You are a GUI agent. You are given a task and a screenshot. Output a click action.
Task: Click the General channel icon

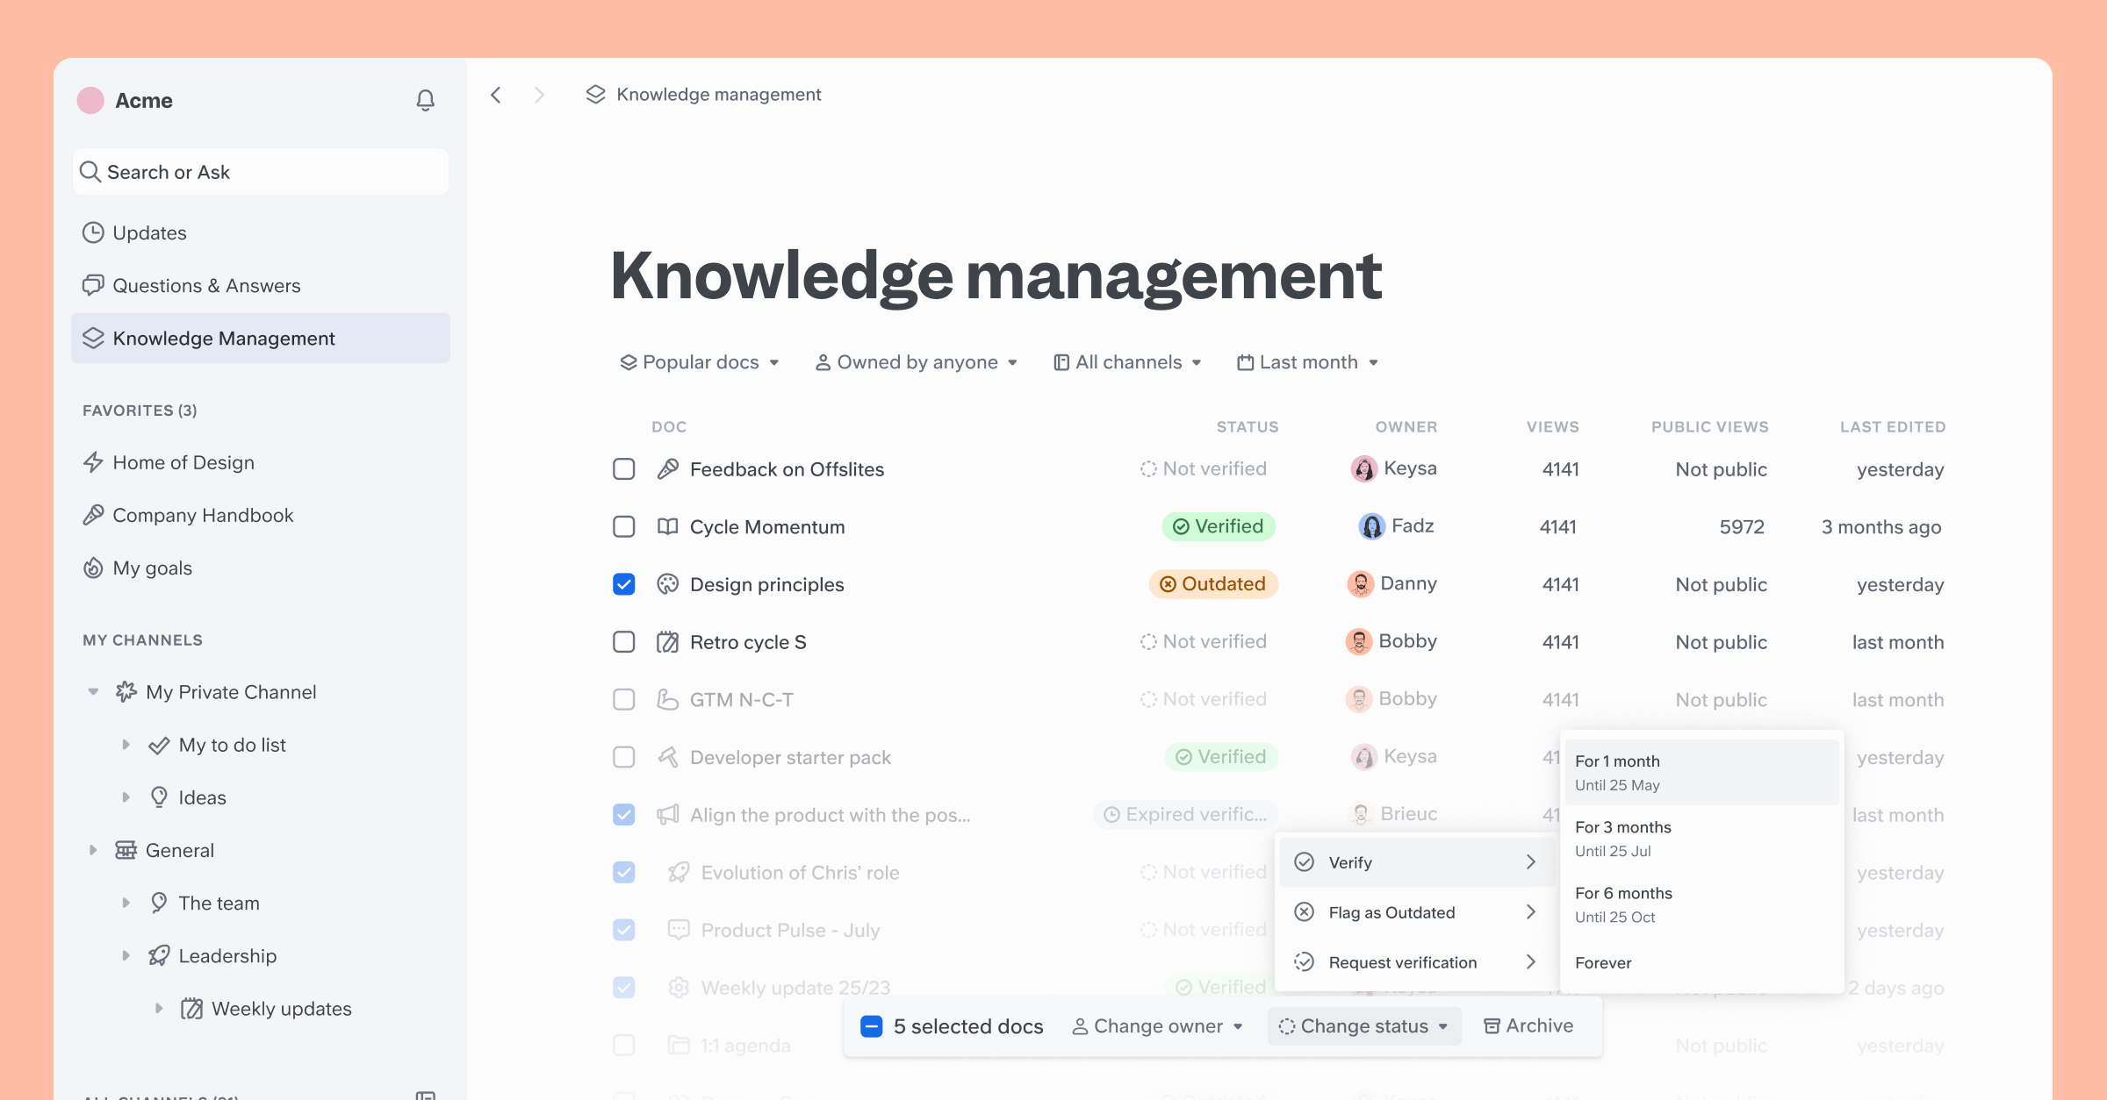point(126,850)
